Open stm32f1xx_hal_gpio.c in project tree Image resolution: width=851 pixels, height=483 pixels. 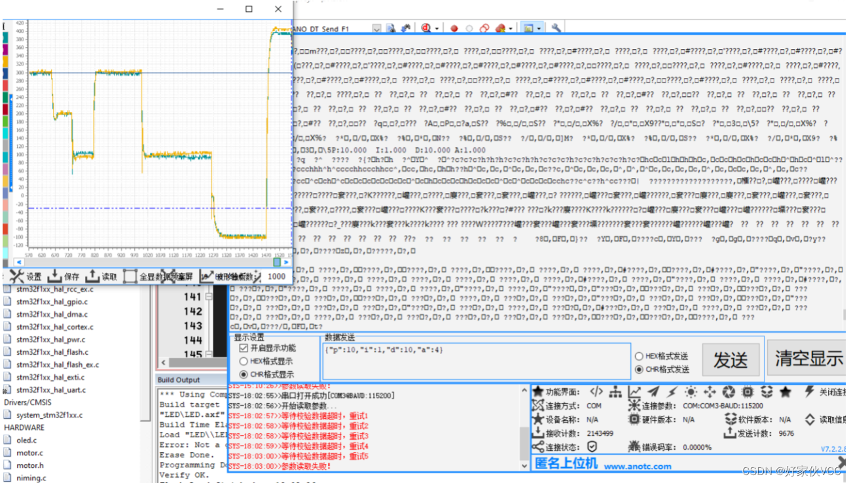pos(52,302)
